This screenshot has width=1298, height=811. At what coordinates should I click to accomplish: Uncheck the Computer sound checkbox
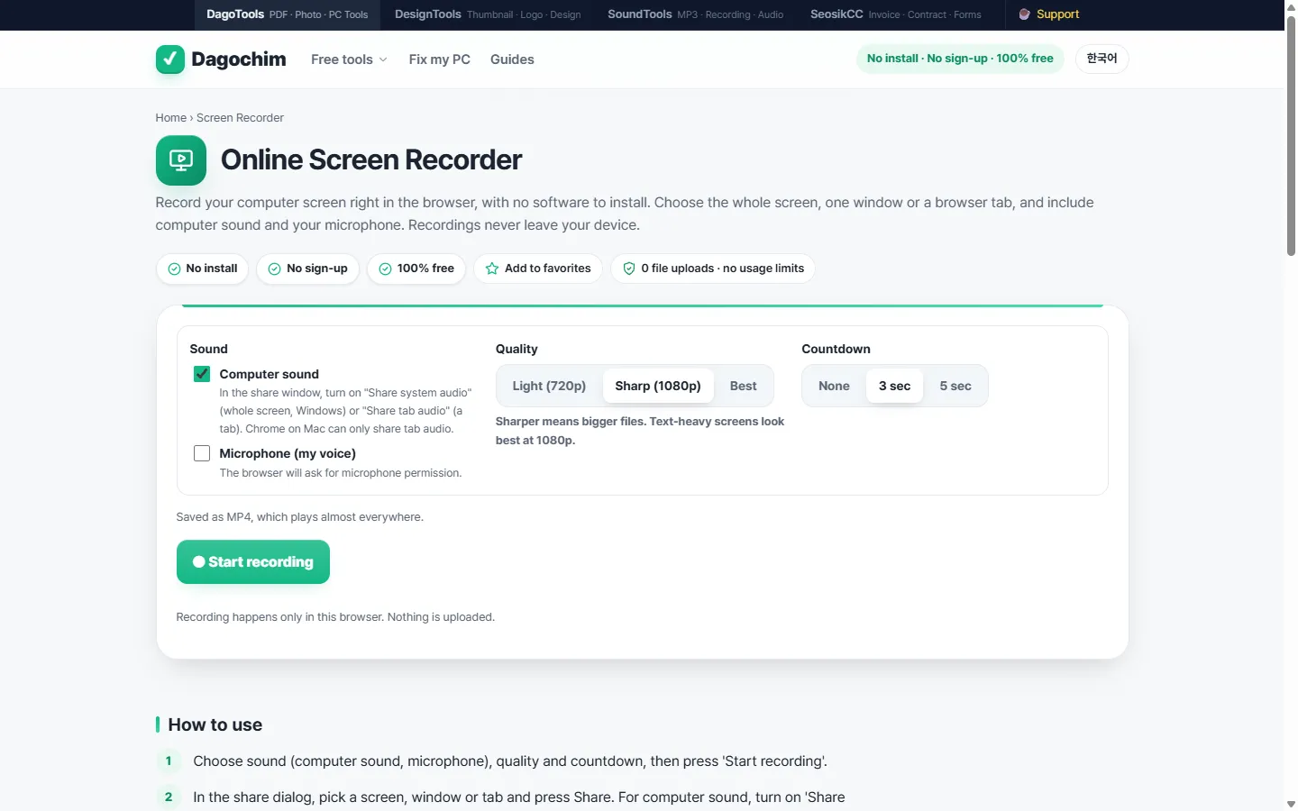click(x=202, y=374)
